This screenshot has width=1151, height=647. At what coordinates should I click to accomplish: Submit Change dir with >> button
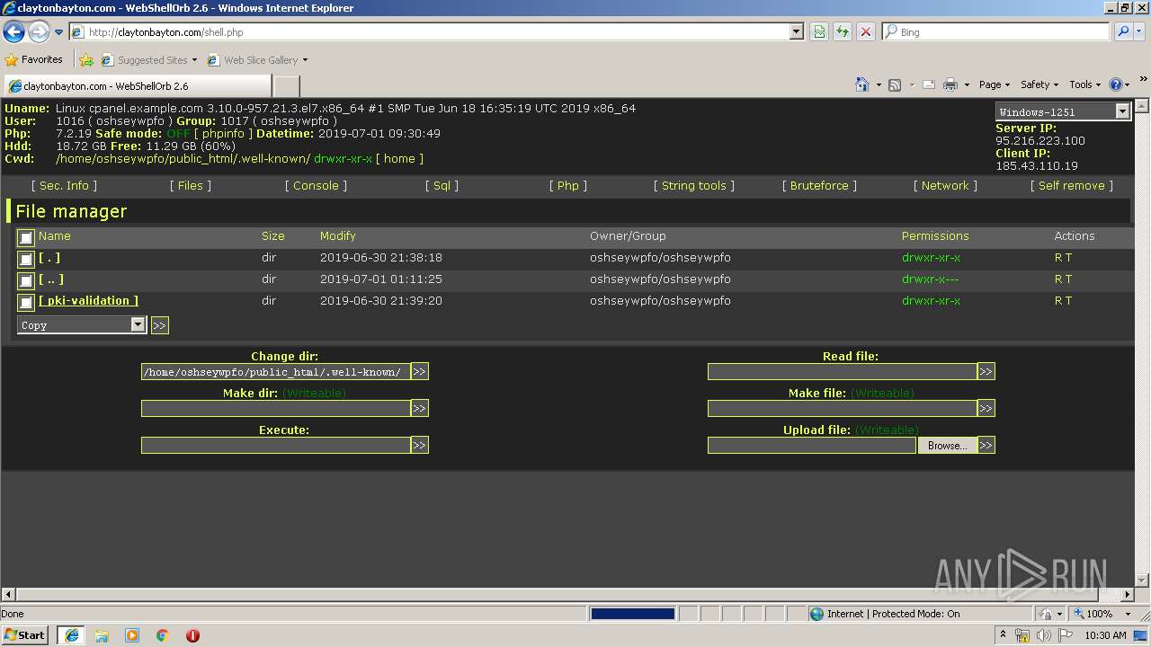click(419, 371)
